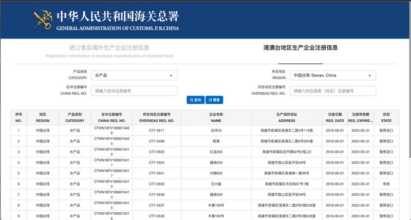
Task: Click the 状态 STATE column header
Action: (x=386, y=118)
